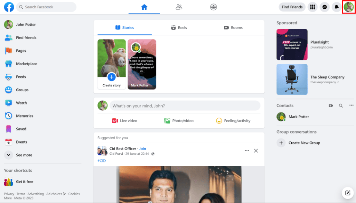356x203 pixels.
Task: Click the new message compose icon
Action: click(348, 193)
